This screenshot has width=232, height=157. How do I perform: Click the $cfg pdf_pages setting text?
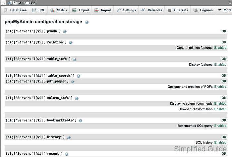click(37, 81)
